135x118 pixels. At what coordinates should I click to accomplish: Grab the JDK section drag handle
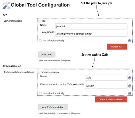pyautogui.click(x=39, y=21)
